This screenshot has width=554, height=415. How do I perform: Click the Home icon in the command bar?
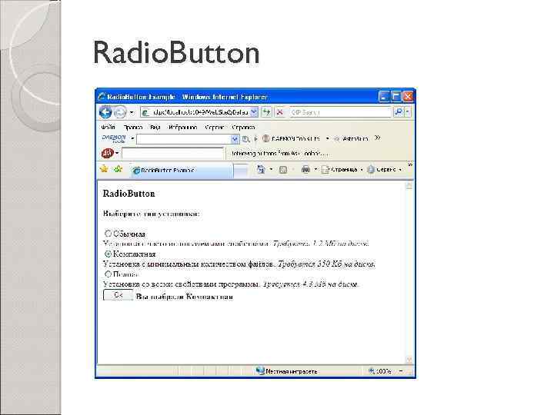pyautogui.click(x=261, y=169)
